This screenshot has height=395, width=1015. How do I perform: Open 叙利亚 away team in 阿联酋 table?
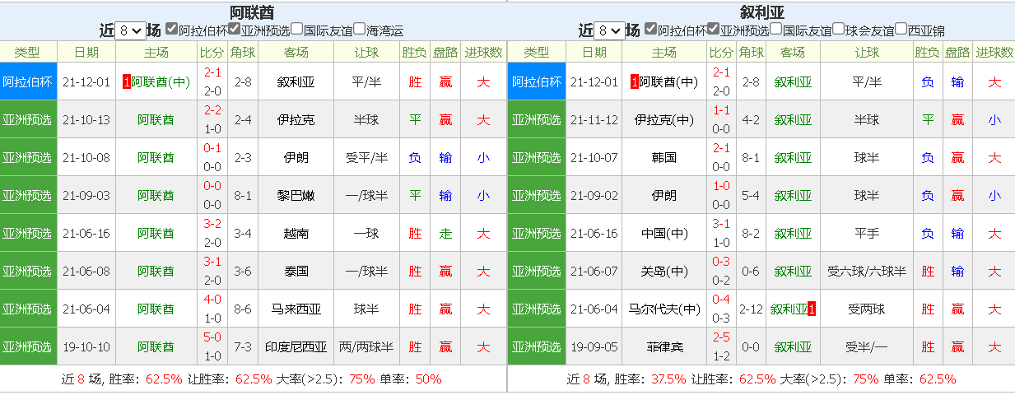[x=296, y=82]
